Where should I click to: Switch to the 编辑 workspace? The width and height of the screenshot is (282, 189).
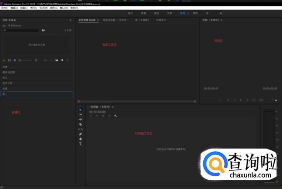pyautogui.click(x=143, y=13)
